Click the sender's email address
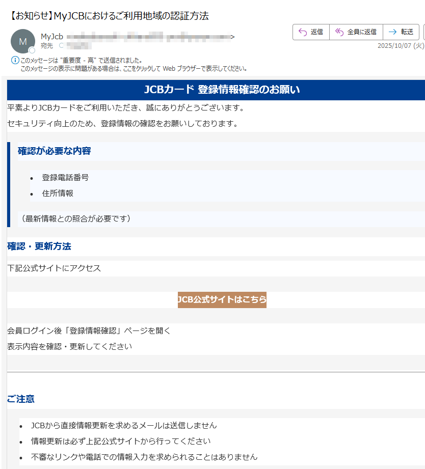This screenshot has width=425, height=469. (x=148, y=36)
